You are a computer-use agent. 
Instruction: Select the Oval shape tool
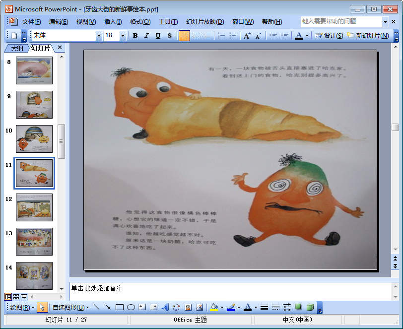pos(131,307)
